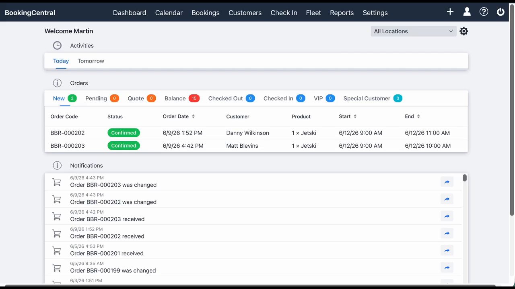Open share arrow for 'BBR-000199 was changed'
515x289 pixels.
point(447,267)
